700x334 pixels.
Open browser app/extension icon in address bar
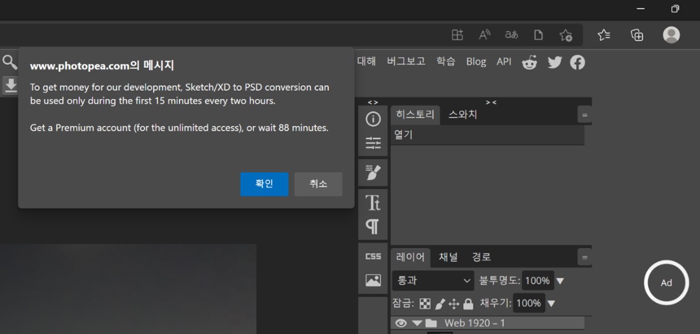(x=457, y=35)
